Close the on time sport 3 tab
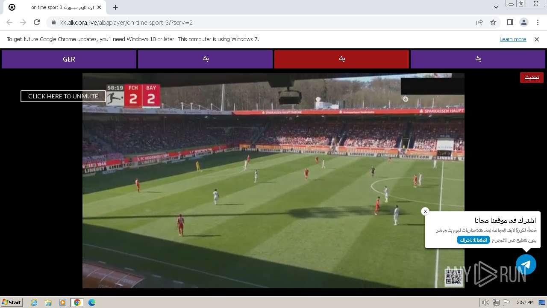This screenshot has width=547, height=308. tap(100, 7)
